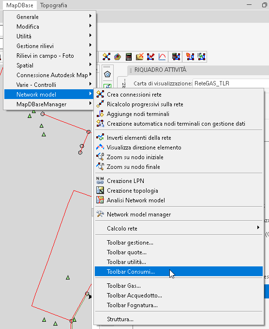
Task: Expand Gestione rilievi submenu
Action: click(x=50, y=46)
